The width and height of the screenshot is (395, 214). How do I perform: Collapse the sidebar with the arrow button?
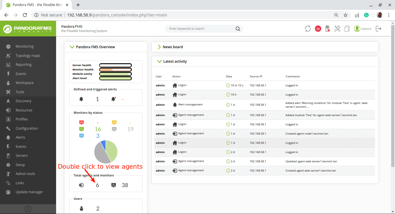point(28,209)
